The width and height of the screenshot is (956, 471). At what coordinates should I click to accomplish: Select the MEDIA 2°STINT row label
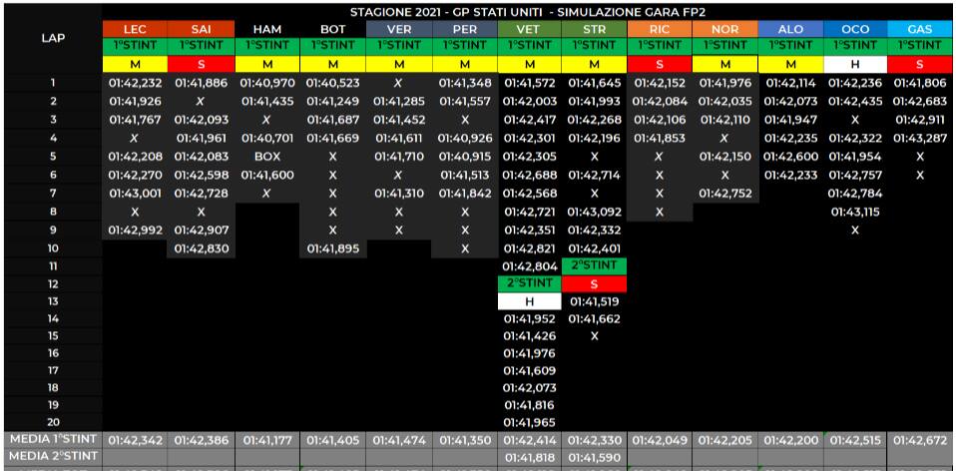(x=50, y=456)
